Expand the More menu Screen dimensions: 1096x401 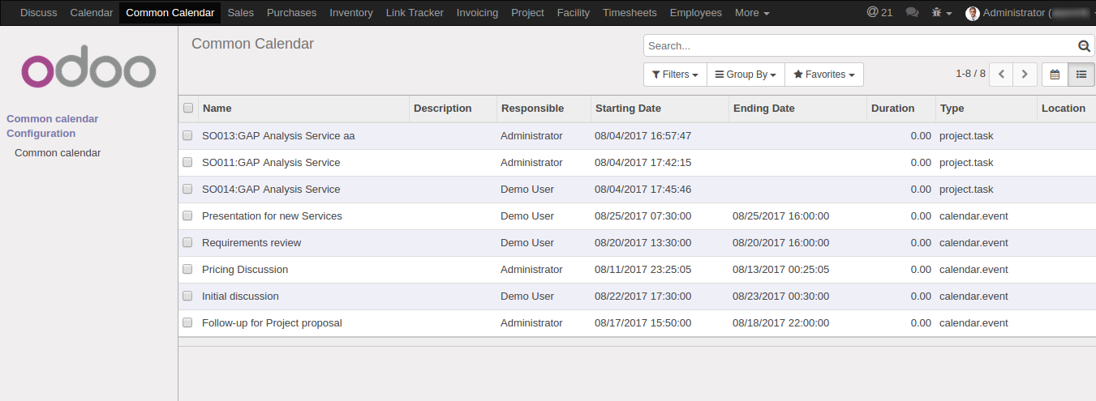click(752, 13)
